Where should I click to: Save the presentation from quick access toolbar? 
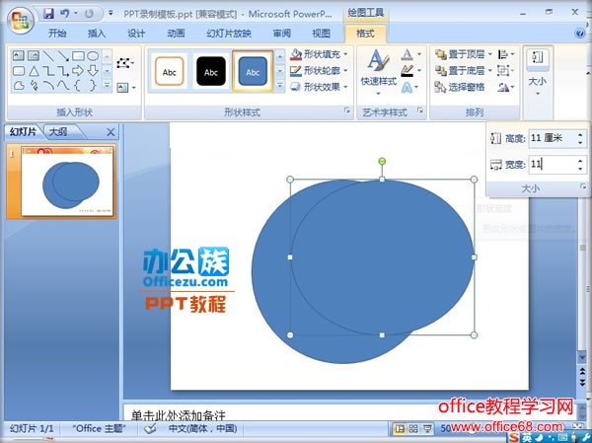click(x=48, y=14)
